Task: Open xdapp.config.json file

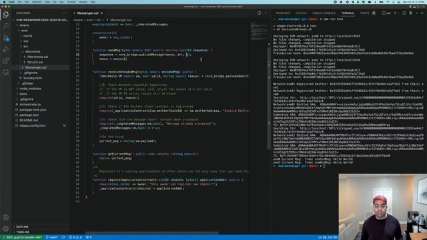Action: (x=33, y=126)
